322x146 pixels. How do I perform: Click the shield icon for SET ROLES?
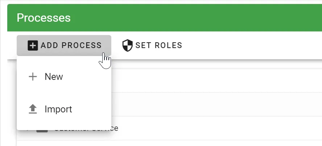coord(127,46)
